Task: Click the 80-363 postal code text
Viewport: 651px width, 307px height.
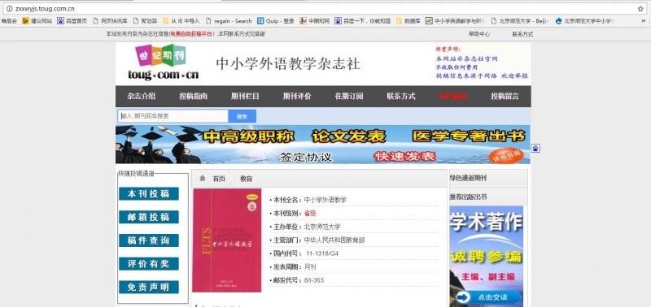Action: pyautogui.click(x=314, y=280)
